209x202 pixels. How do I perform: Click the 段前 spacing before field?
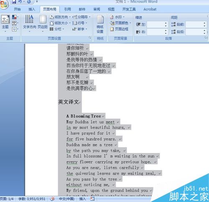click(x=194, y=25)
